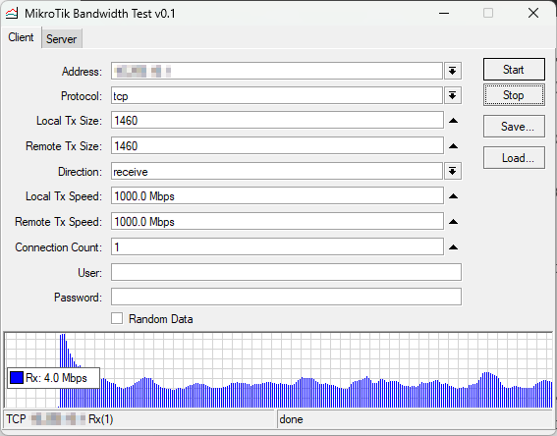Focus the Address input field
Image resolution: width=557 pixels, height=436 pixels.
click(x=277, y=71)
